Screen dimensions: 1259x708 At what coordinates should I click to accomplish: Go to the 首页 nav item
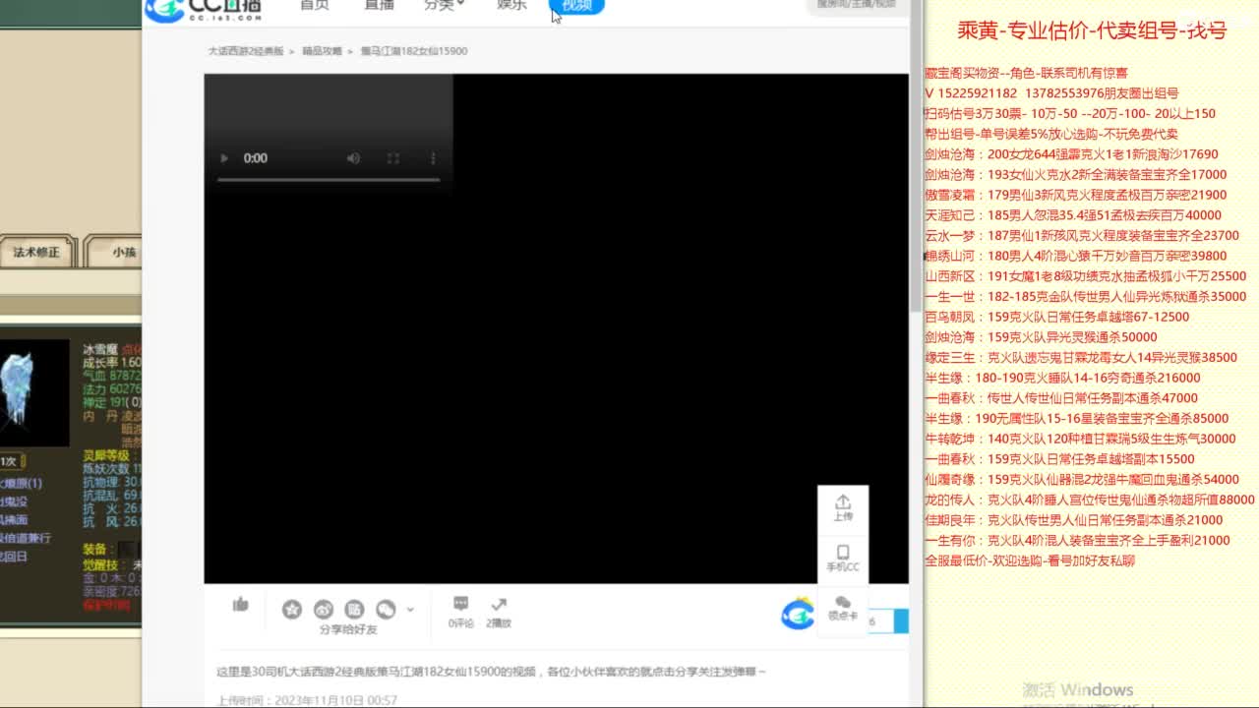tap(315, 5)
